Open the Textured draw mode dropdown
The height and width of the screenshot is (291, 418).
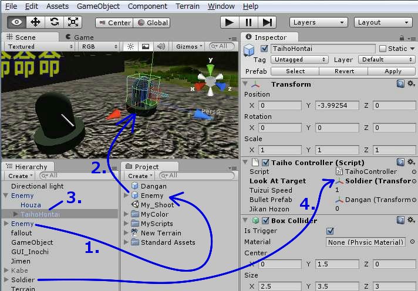40,46
